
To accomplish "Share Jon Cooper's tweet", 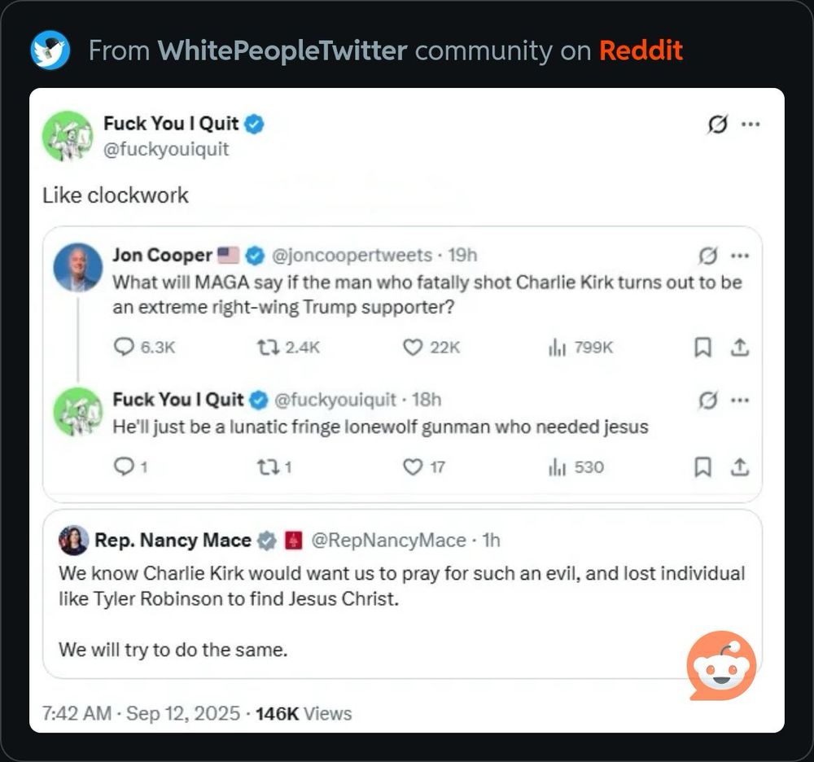I will pos(740,348).
